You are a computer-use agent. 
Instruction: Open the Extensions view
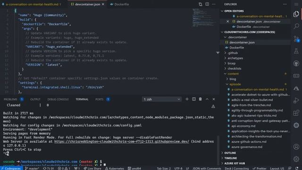click(x=296, y=113)
